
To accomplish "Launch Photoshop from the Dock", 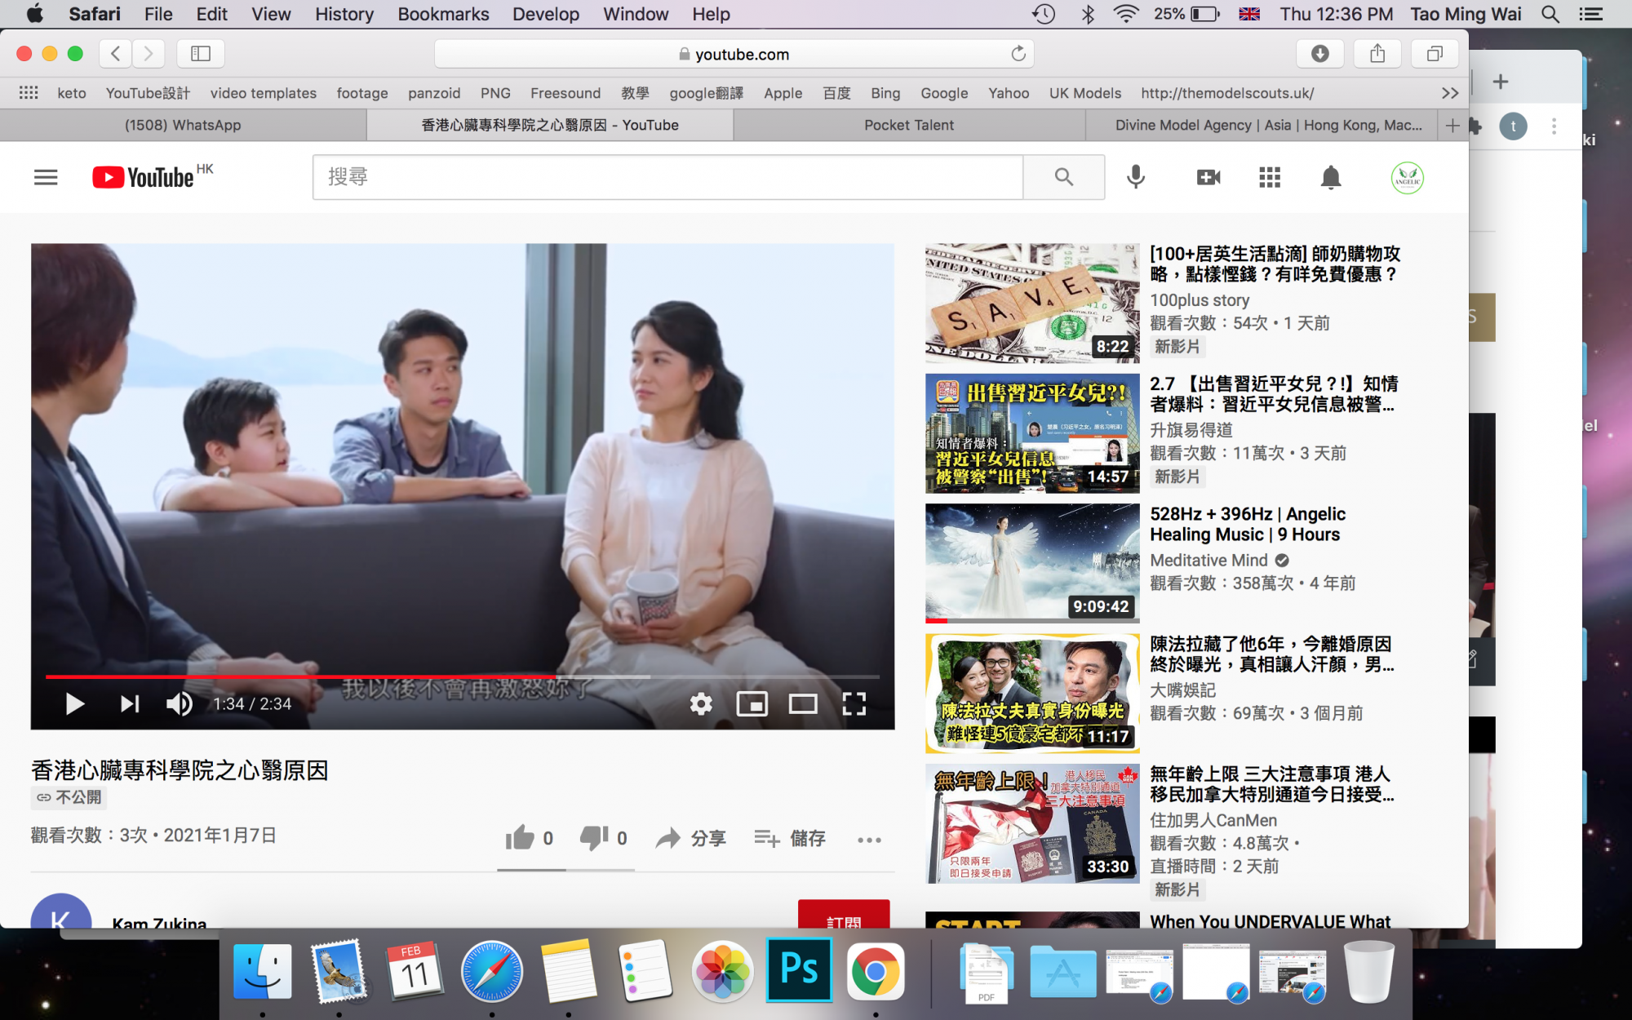I will (799, 970).
